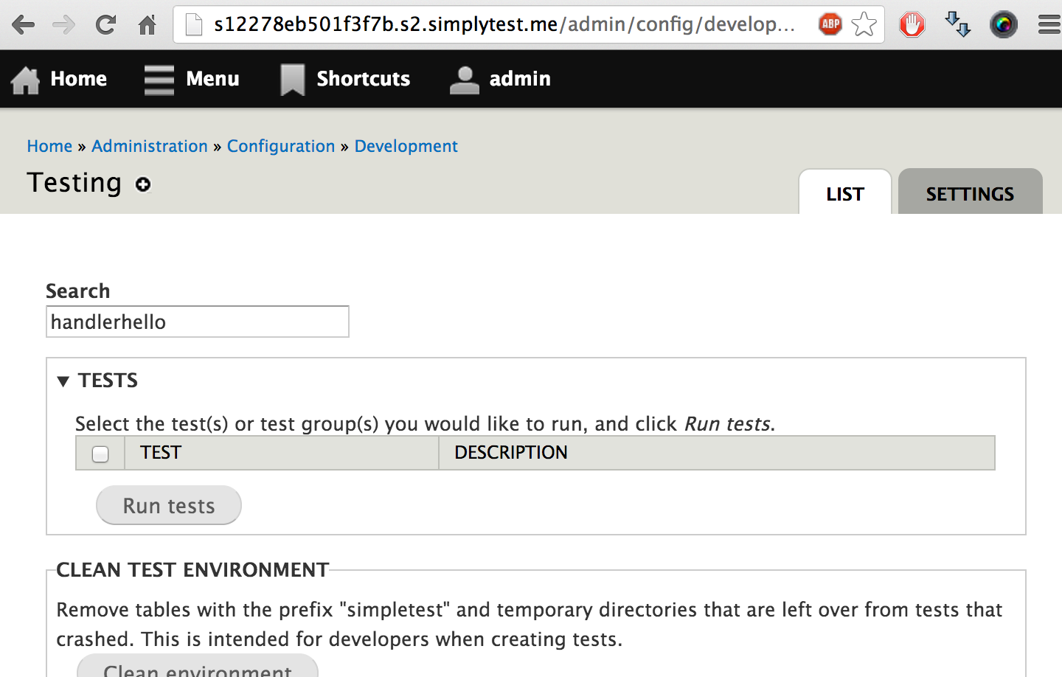Open help with the icon beside Testing
1062x677 pixels.
coord(142,185)
